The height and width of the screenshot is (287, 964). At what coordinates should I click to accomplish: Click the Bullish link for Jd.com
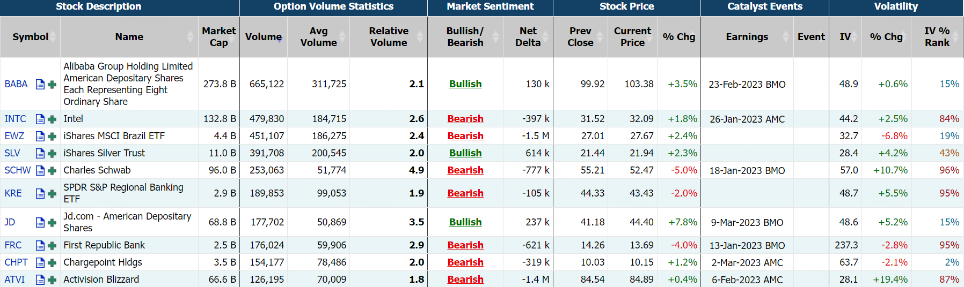[x=465, y=222]
